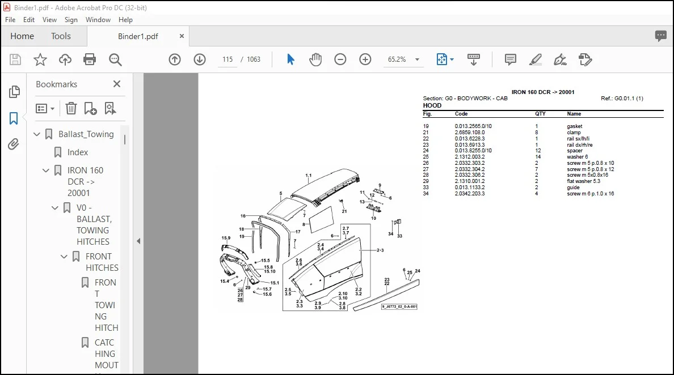Print the file with printer icon
This screenshot has width=674, height=375.
tap(90, 59)
